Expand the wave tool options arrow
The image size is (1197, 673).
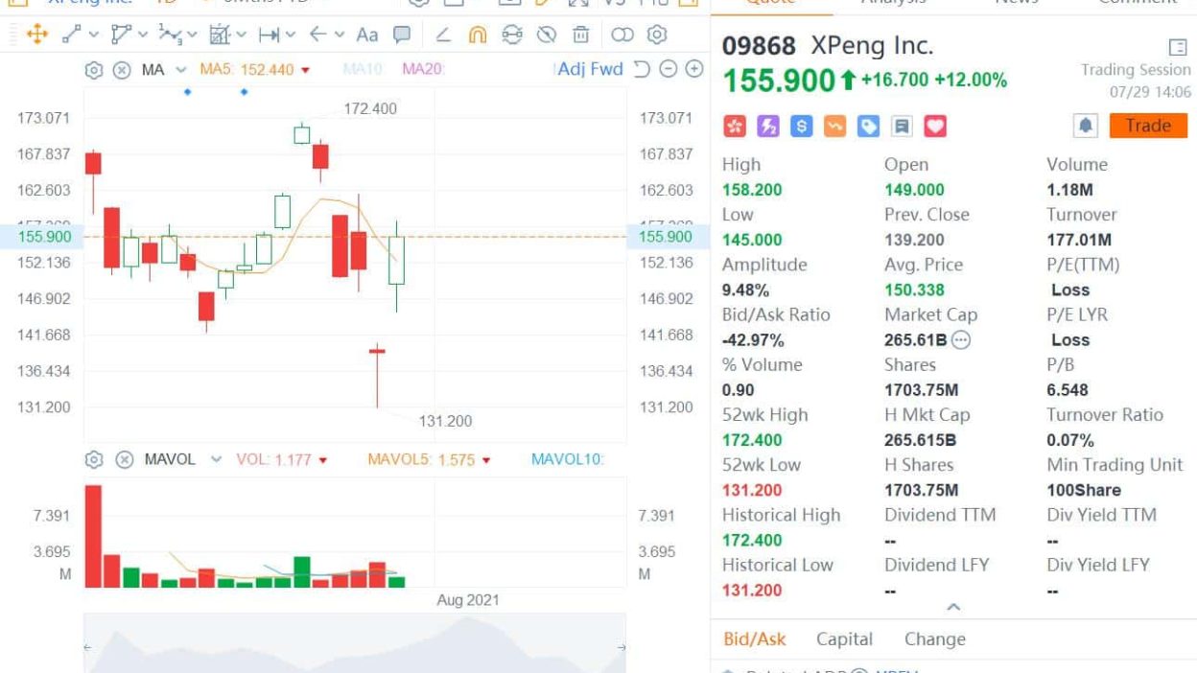(192, 35)
